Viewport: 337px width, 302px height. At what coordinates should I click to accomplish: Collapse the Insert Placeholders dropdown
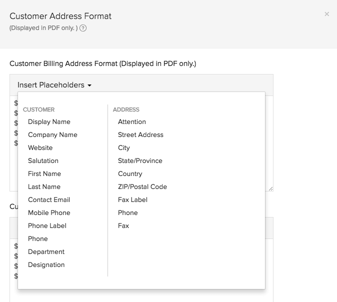(x=54, y=85)
